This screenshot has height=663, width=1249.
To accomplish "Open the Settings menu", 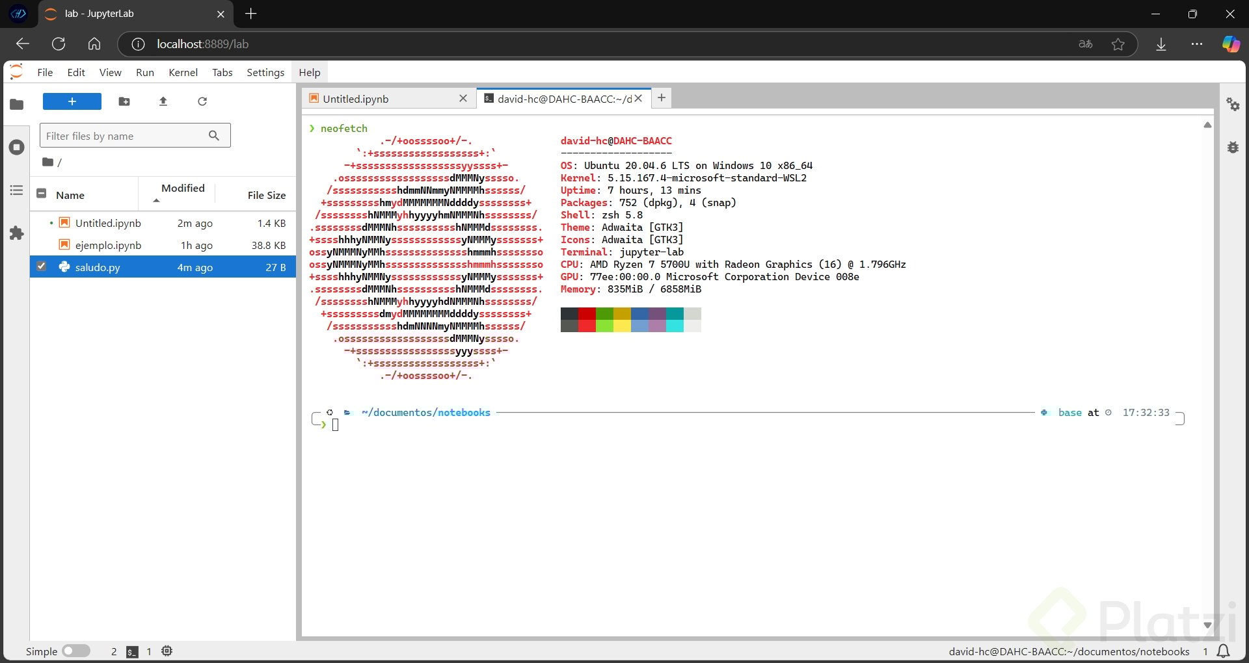I will [265, 72].
